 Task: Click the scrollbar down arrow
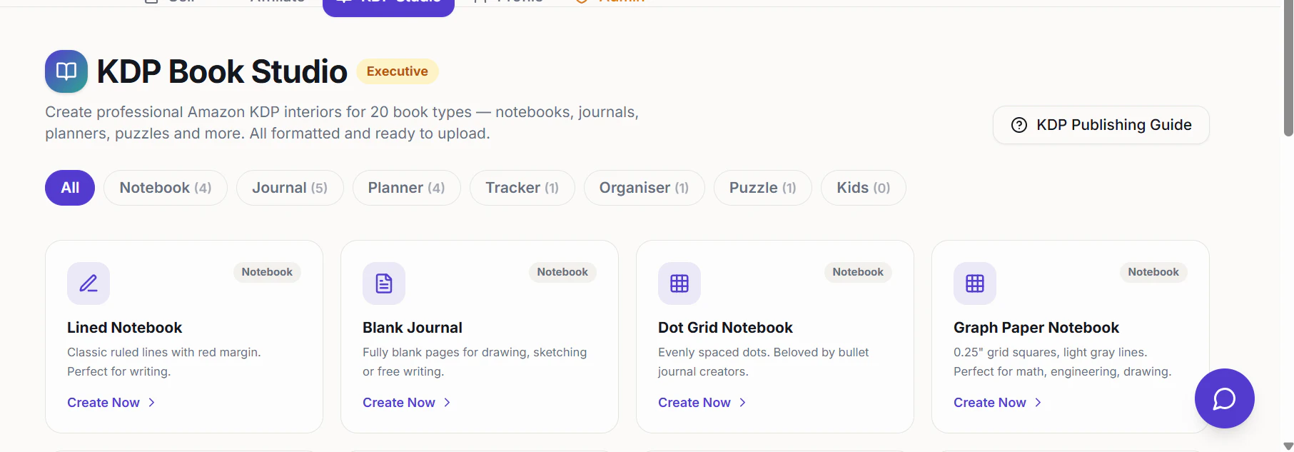pyautogui.click(x=1288, y=446)
